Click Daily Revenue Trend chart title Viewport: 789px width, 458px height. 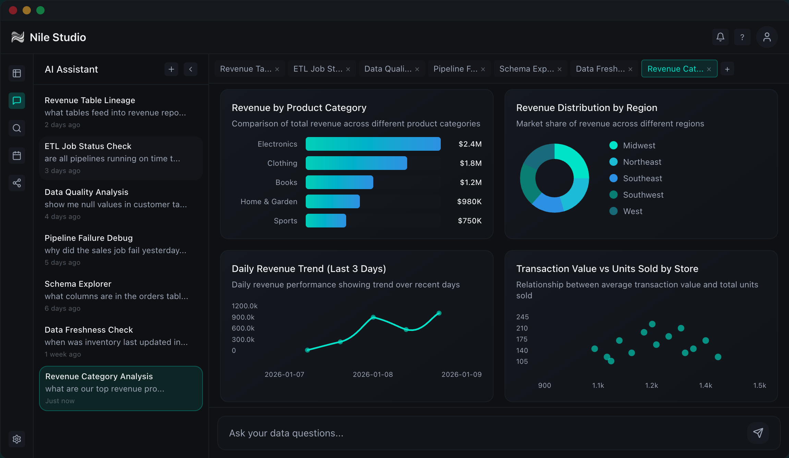(x=309, y=269)
